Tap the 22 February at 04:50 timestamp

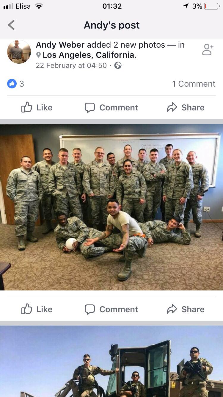pos(71,65)
